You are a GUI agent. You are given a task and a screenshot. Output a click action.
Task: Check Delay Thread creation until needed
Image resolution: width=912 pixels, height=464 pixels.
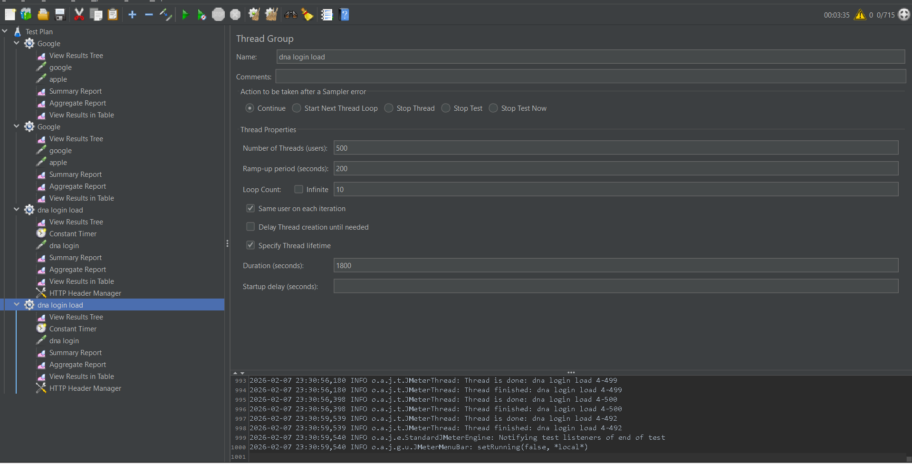click(x=250, y=227)
